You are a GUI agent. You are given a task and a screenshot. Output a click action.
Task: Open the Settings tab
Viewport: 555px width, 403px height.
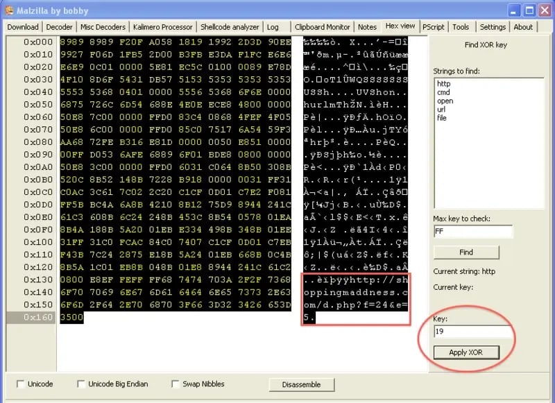point(493,27)
